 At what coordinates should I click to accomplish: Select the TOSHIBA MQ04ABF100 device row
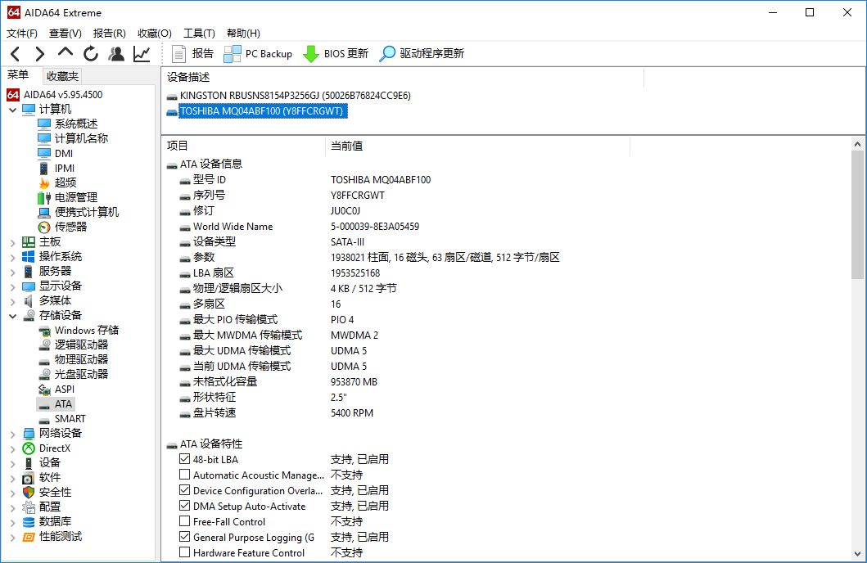pos(255,111)
